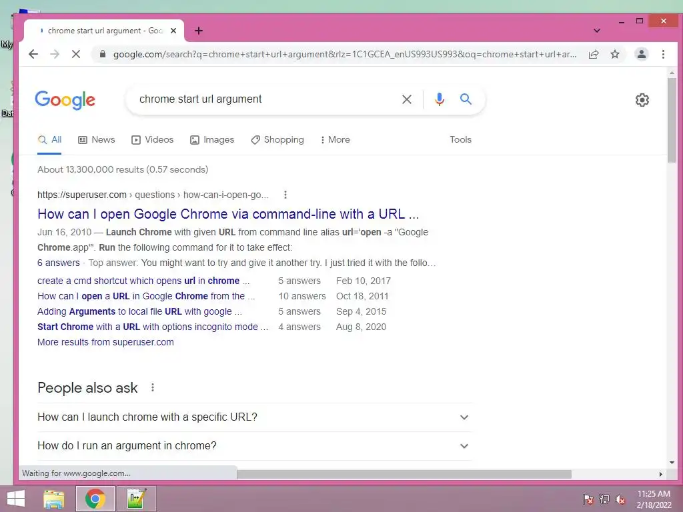
Task: Share this page from the address bar
Action: (x=593, y=54)
